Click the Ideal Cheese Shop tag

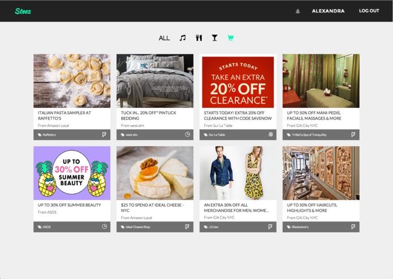point(136,227)
